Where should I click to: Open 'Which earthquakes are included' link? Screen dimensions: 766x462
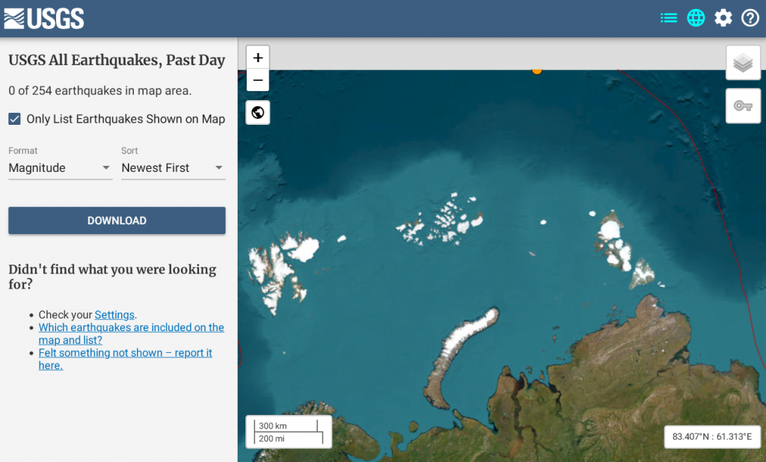point(132,333)
